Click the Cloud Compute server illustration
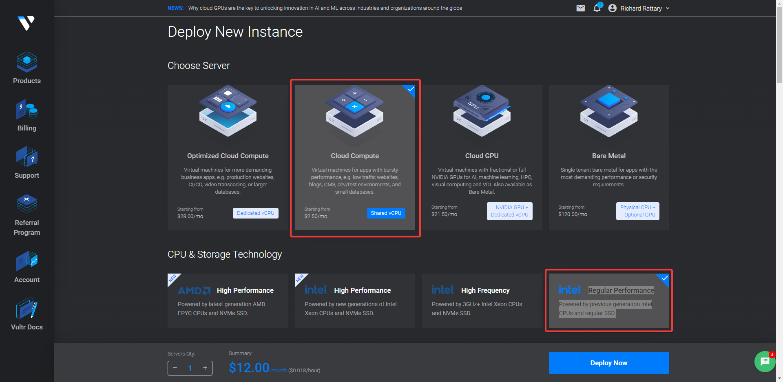The height and width of the screenshot is (382, 783). coord(355,111)
